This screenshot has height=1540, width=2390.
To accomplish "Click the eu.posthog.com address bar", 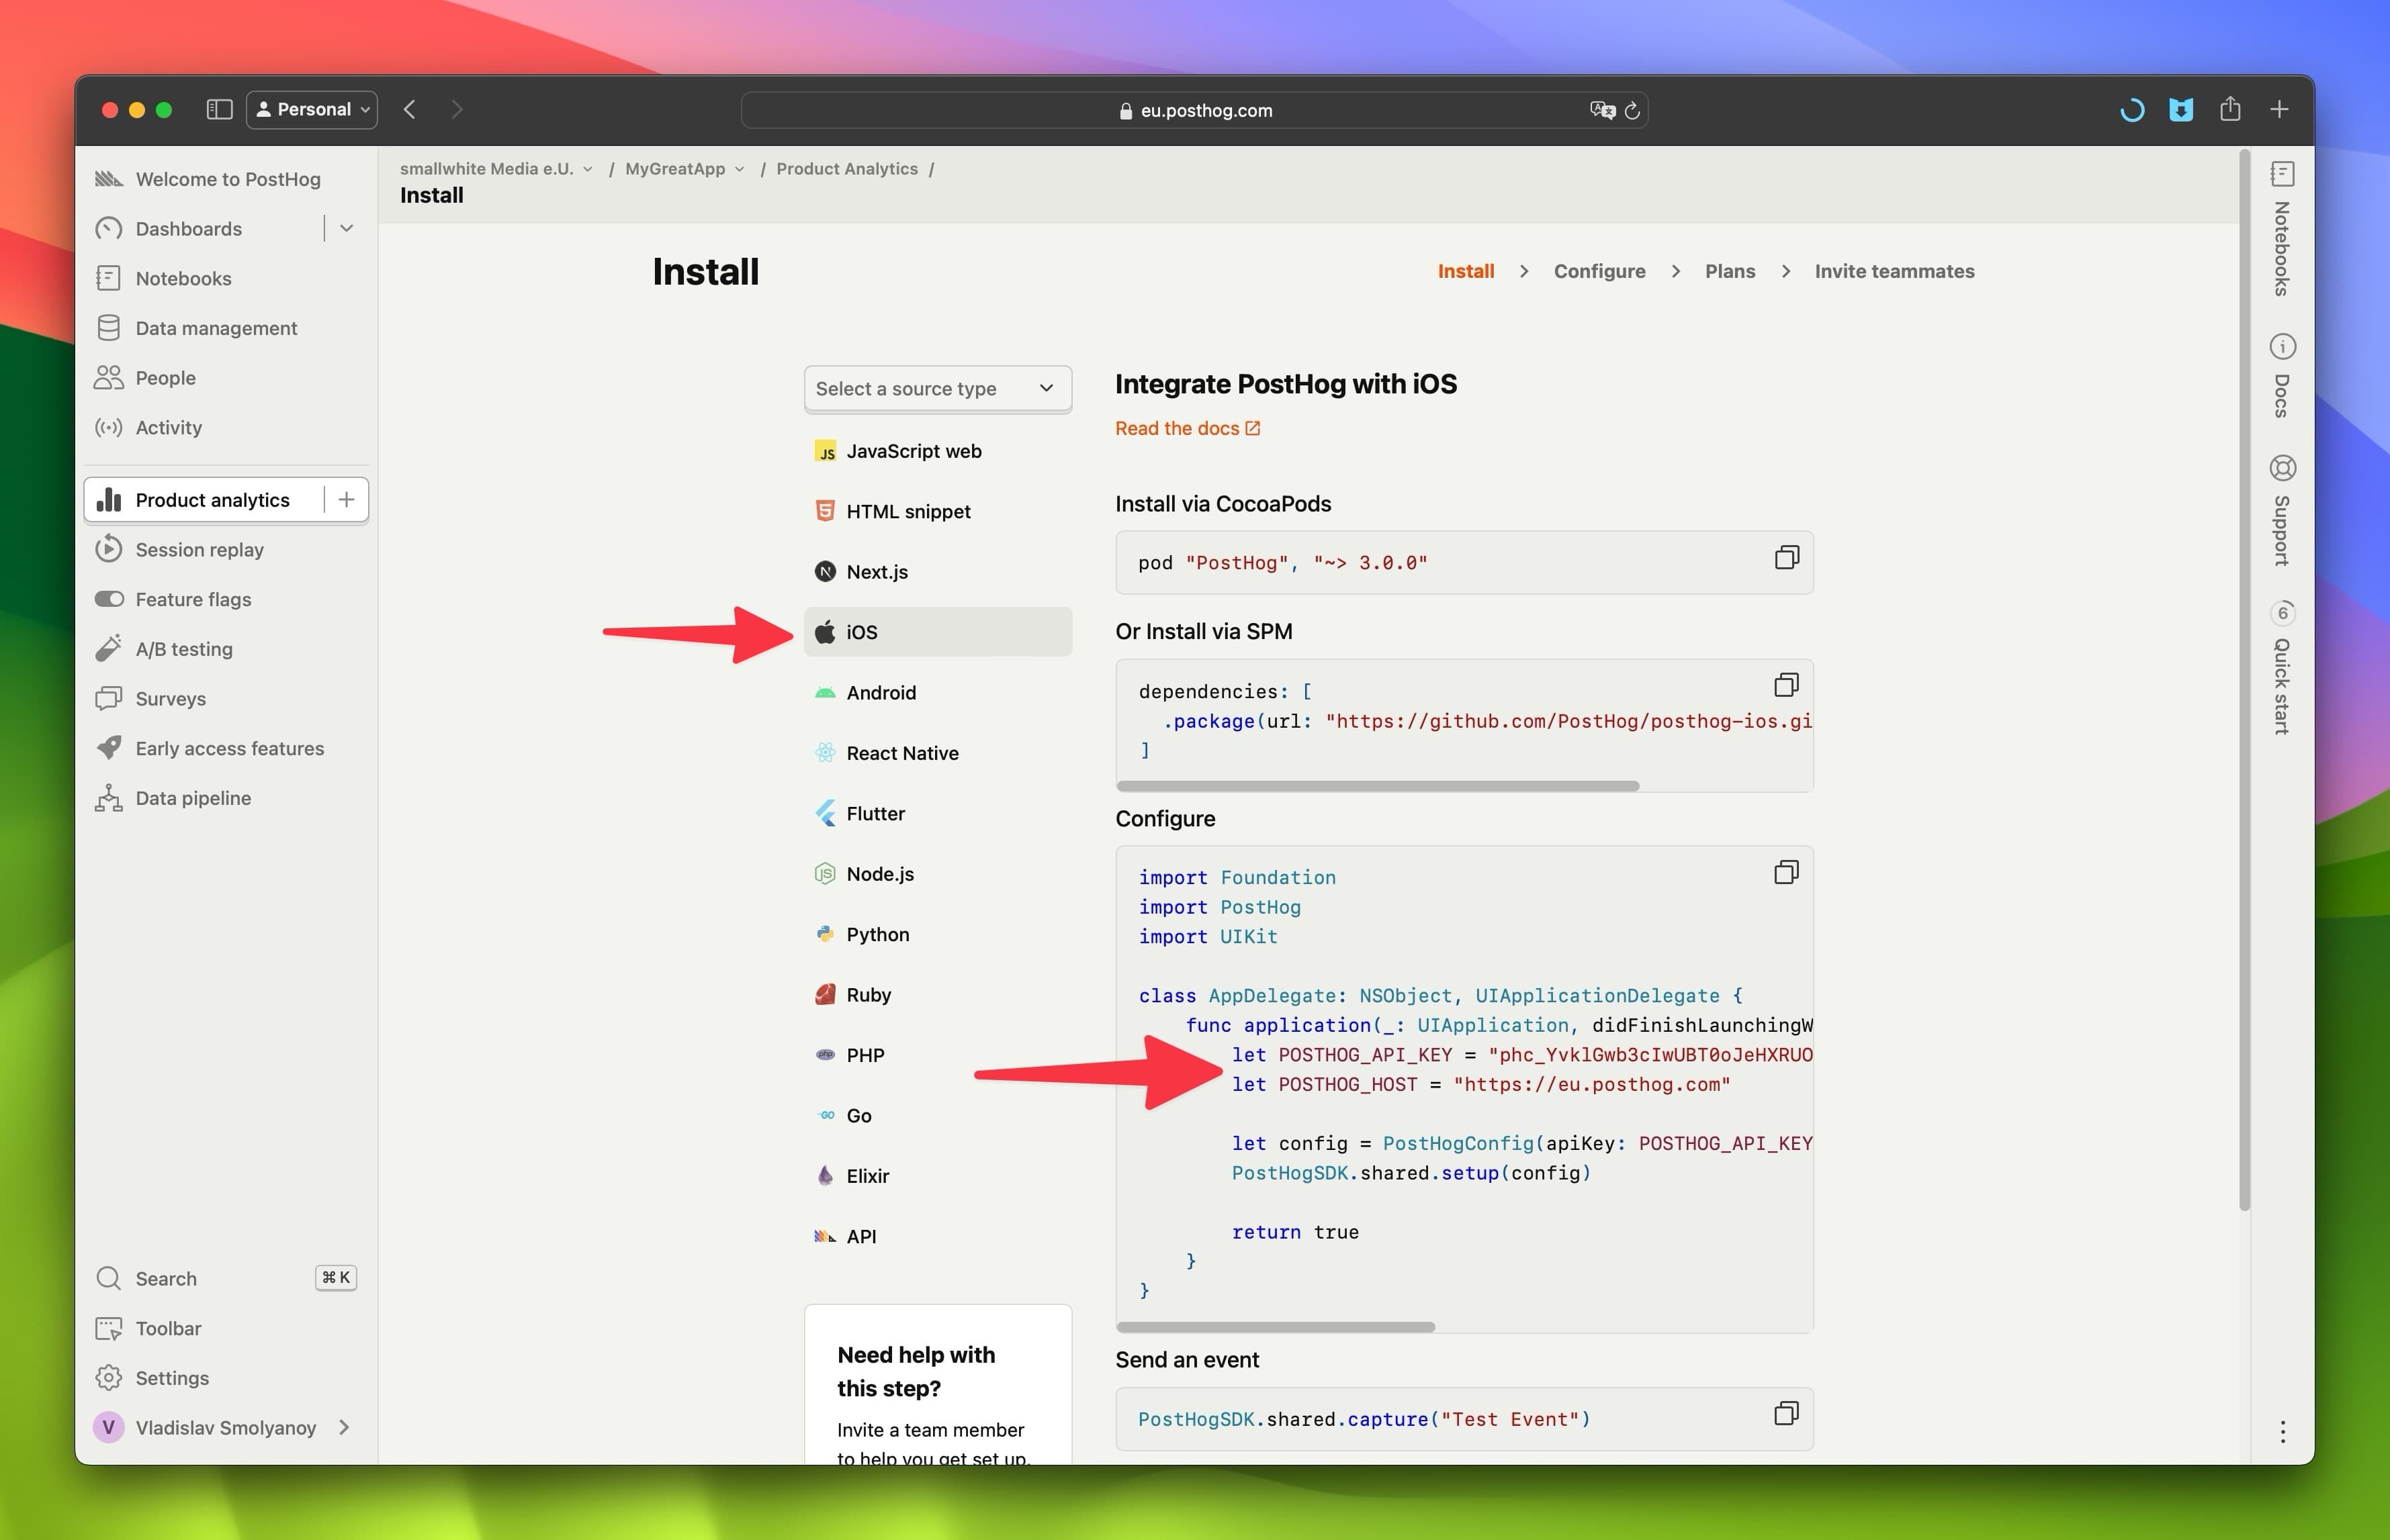I will point(1194,110).
